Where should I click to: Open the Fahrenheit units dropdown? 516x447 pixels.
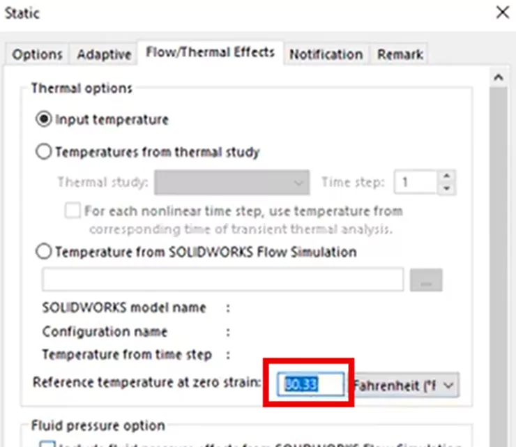406,384
